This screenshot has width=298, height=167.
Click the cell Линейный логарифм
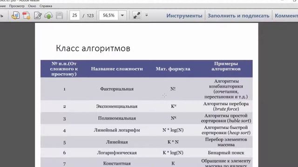[x=117, y=130]
